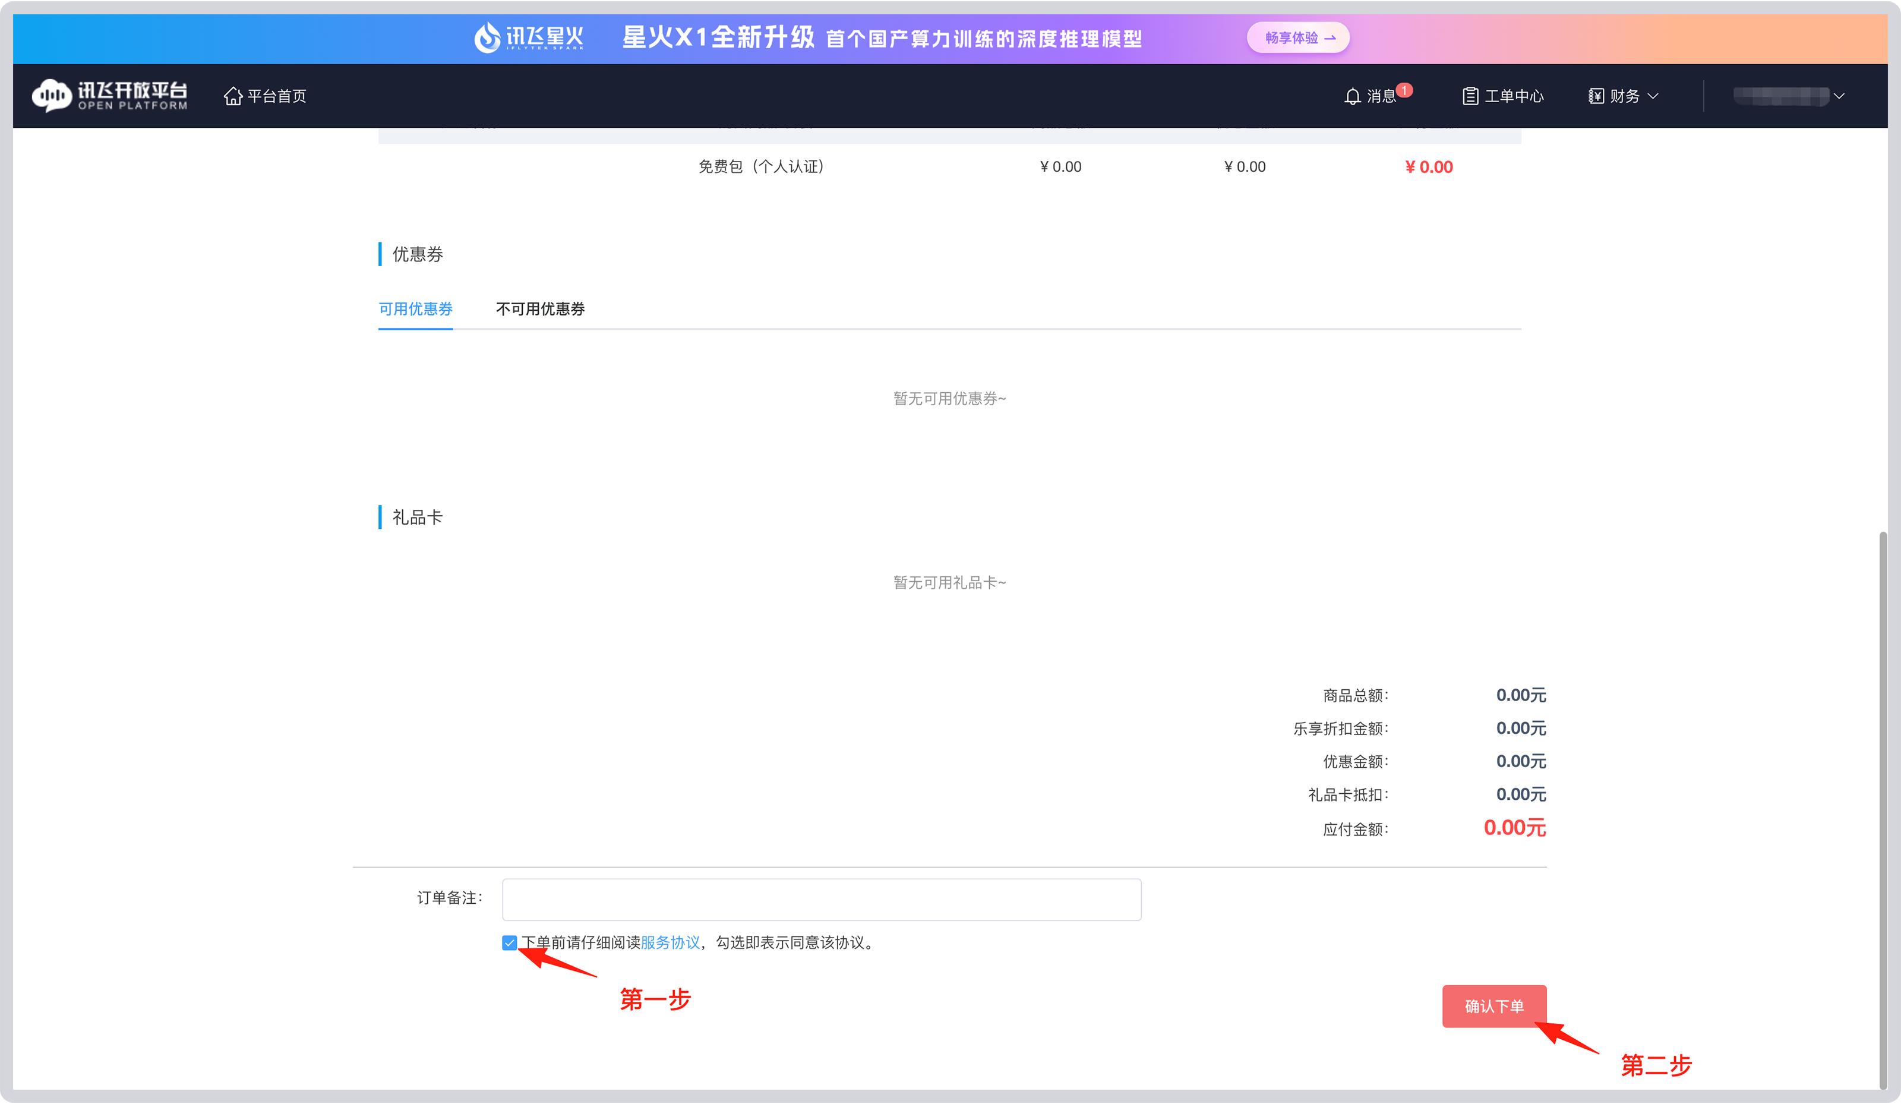The height and width of the screenshot is (1104, 1901).
Task: Click the 讯飞星火 Spark logo in banner
Action: (528, 37)
